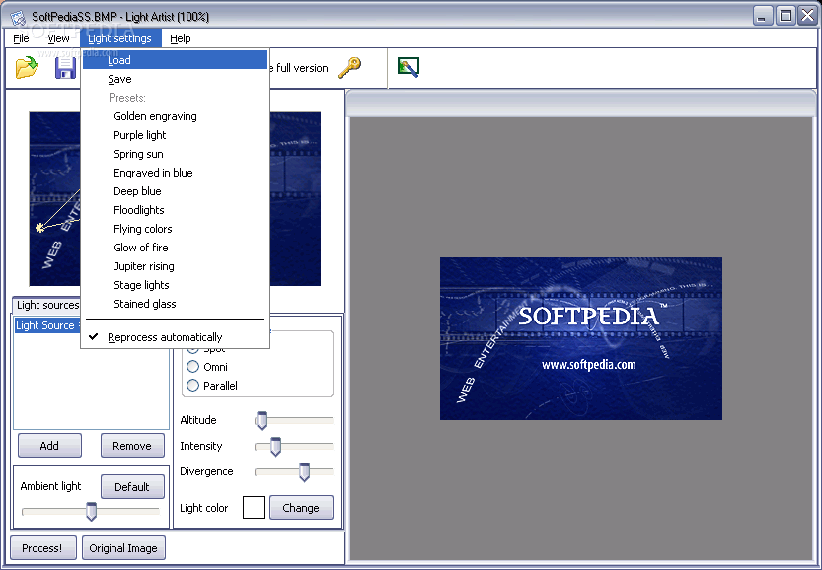Open the Help menu
The width and height of the screenshot is (822, 570).
(x=181, y=38)
